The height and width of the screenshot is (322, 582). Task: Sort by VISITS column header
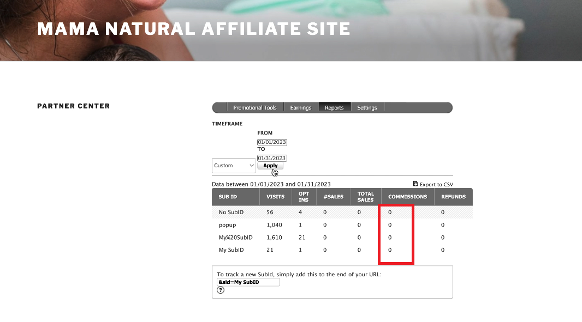coord(275,197)
